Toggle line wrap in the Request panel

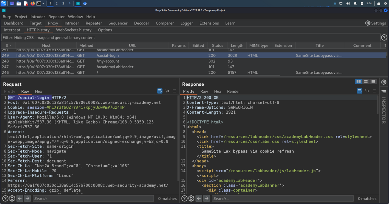point(160,91)
